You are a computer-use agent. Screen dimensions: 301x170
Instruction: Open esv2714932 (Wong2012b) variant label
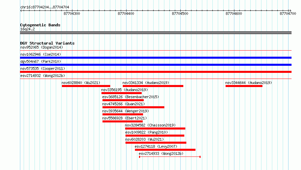[x=43, y=76]
